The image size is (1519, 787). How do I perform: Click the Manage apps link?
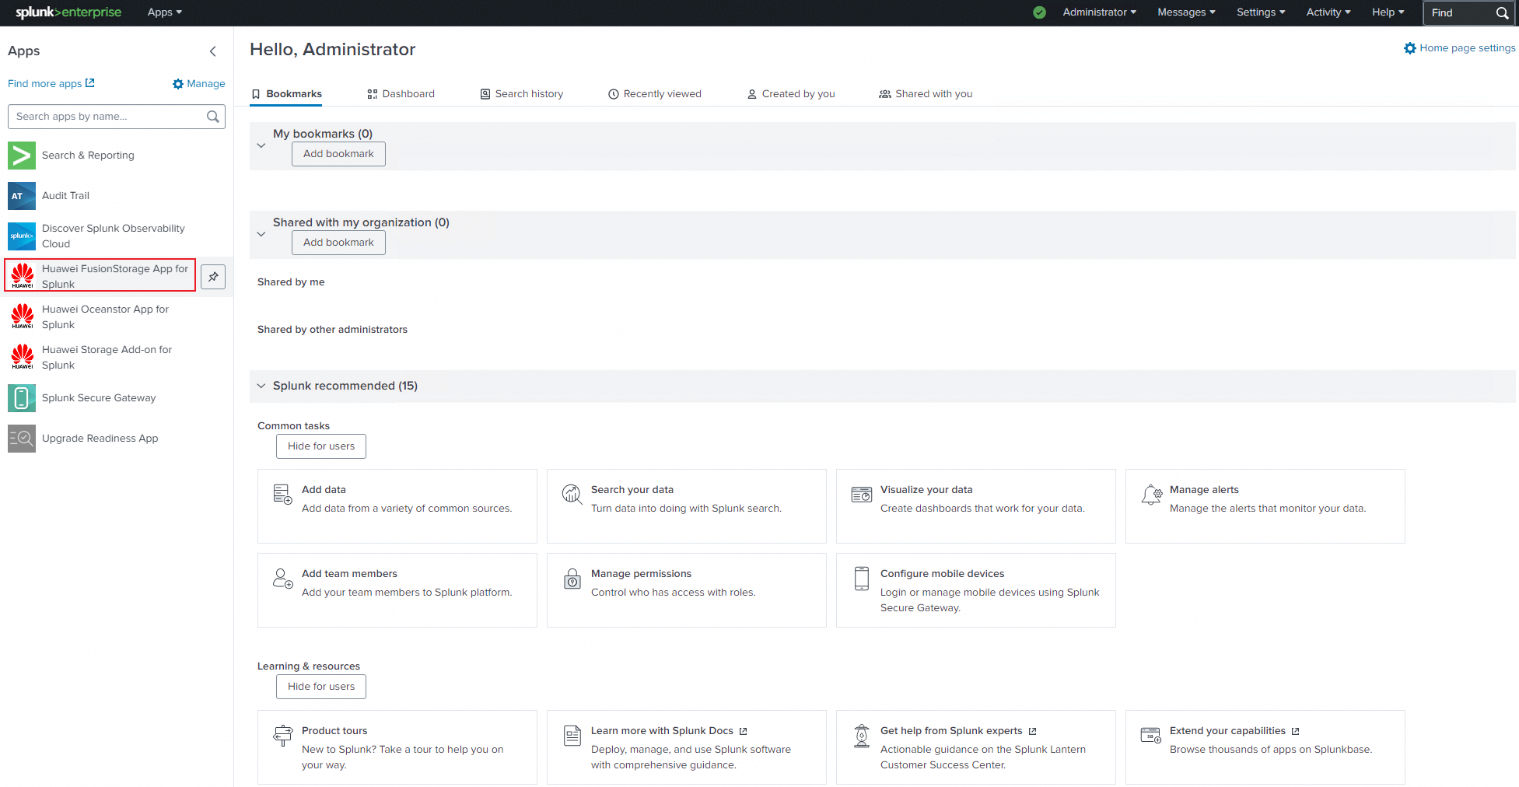199,84
